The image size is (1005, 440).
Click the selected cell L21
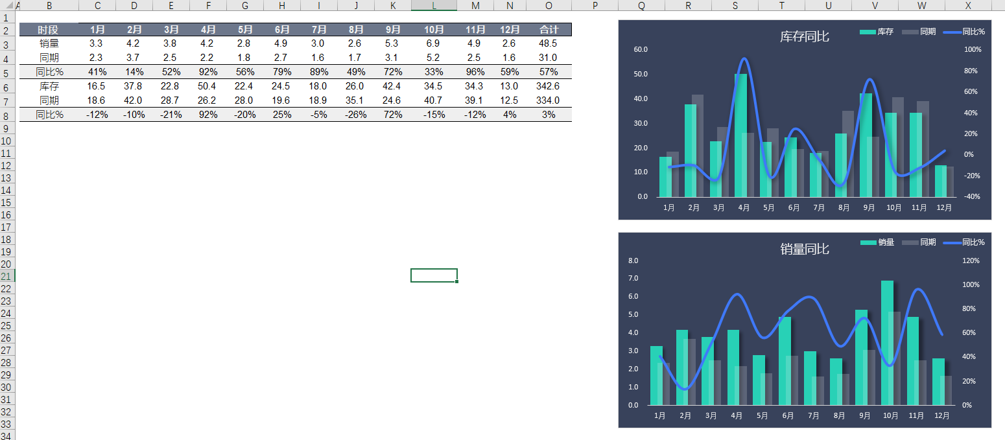click(434, 275)
